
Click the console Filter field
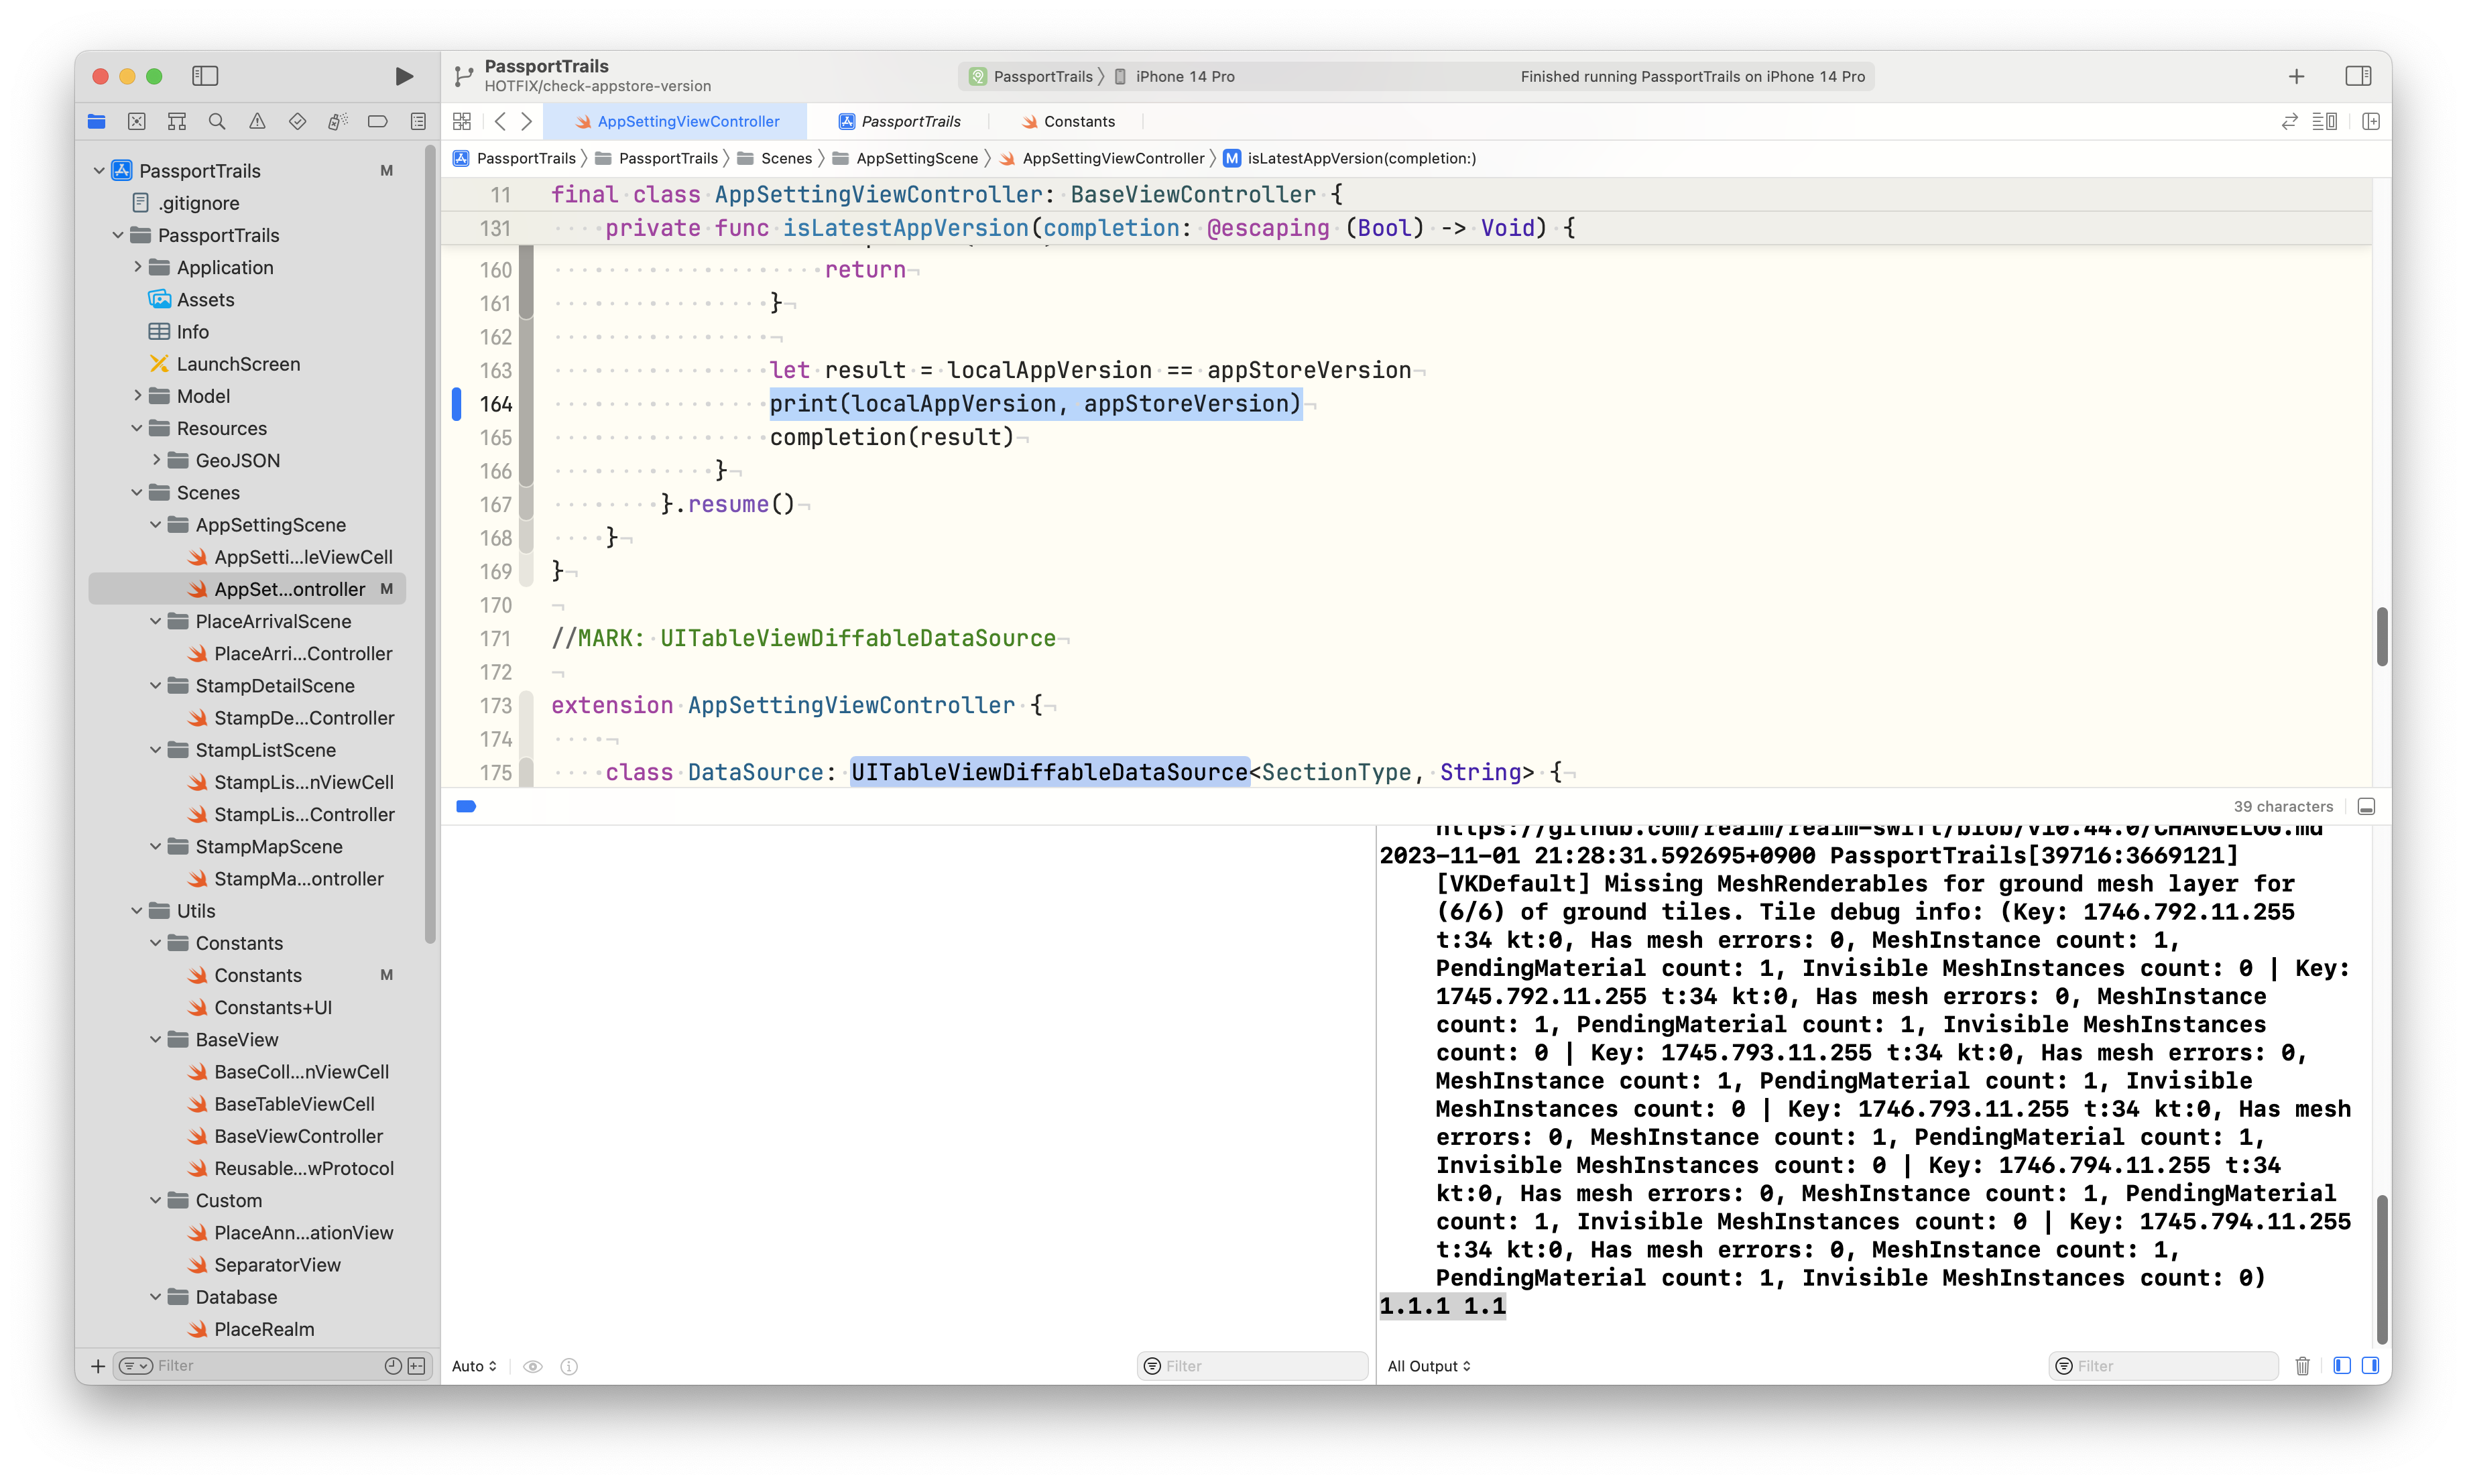[2164, 1366]
